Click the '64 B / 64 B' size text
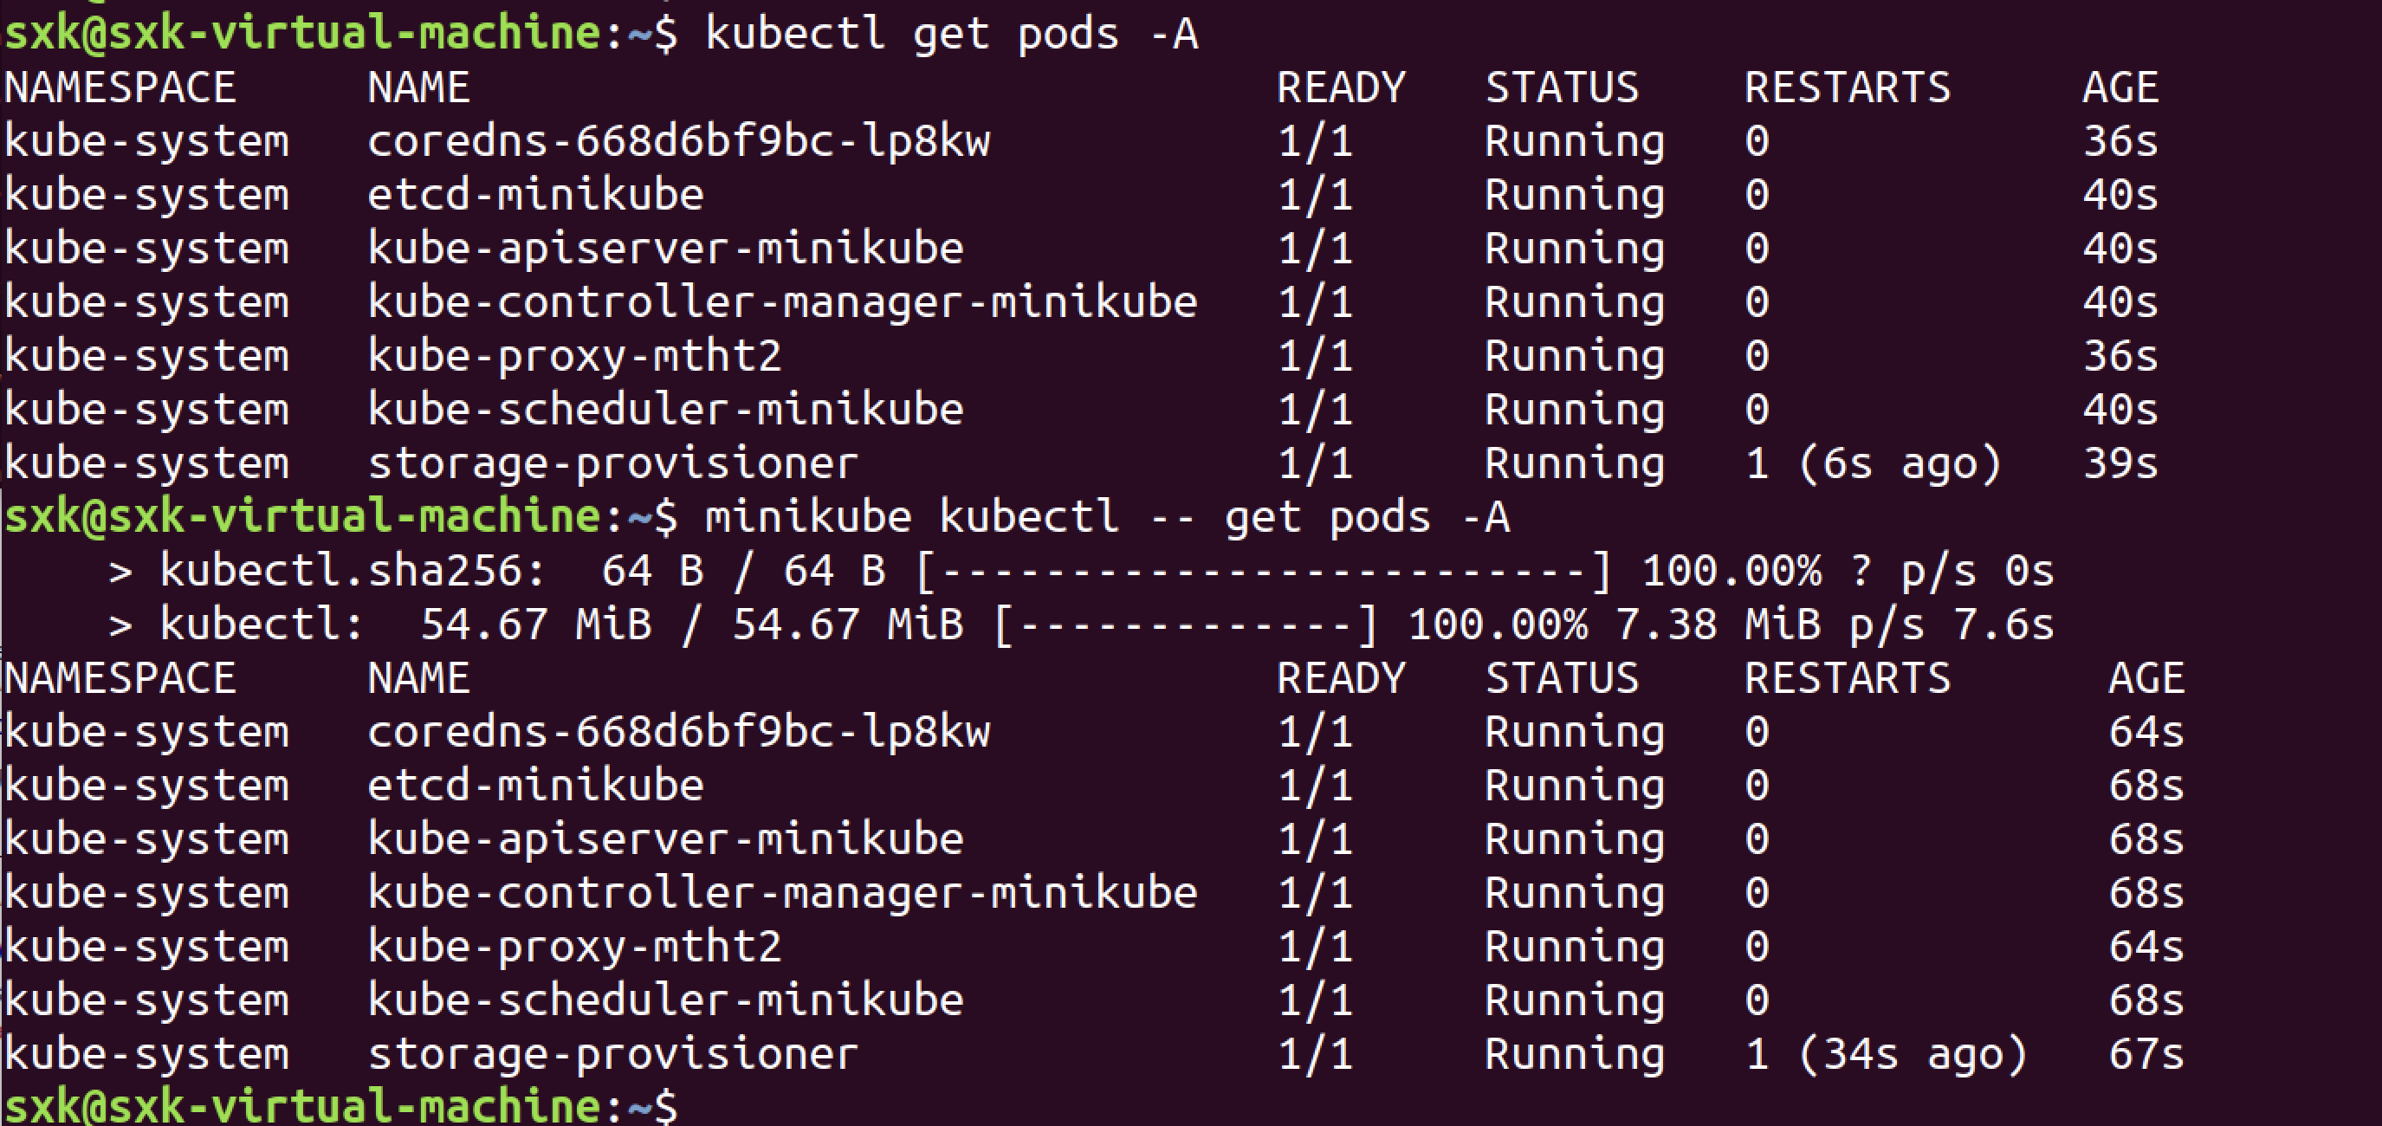Screen dimensions: 2382x1126 click(742, 571)
